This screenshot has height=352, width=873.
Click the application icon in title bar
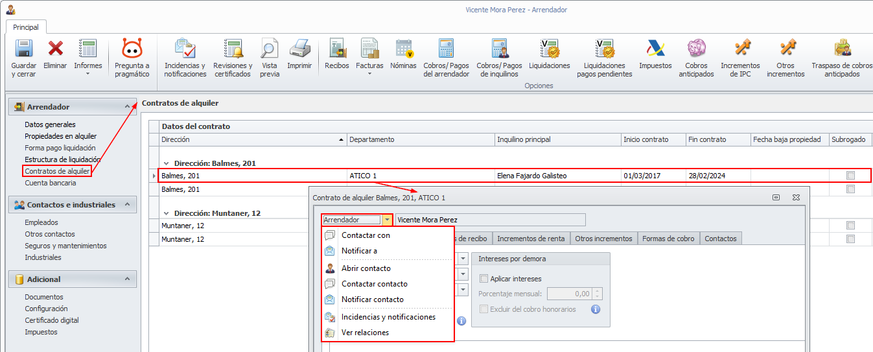(10, 10)
